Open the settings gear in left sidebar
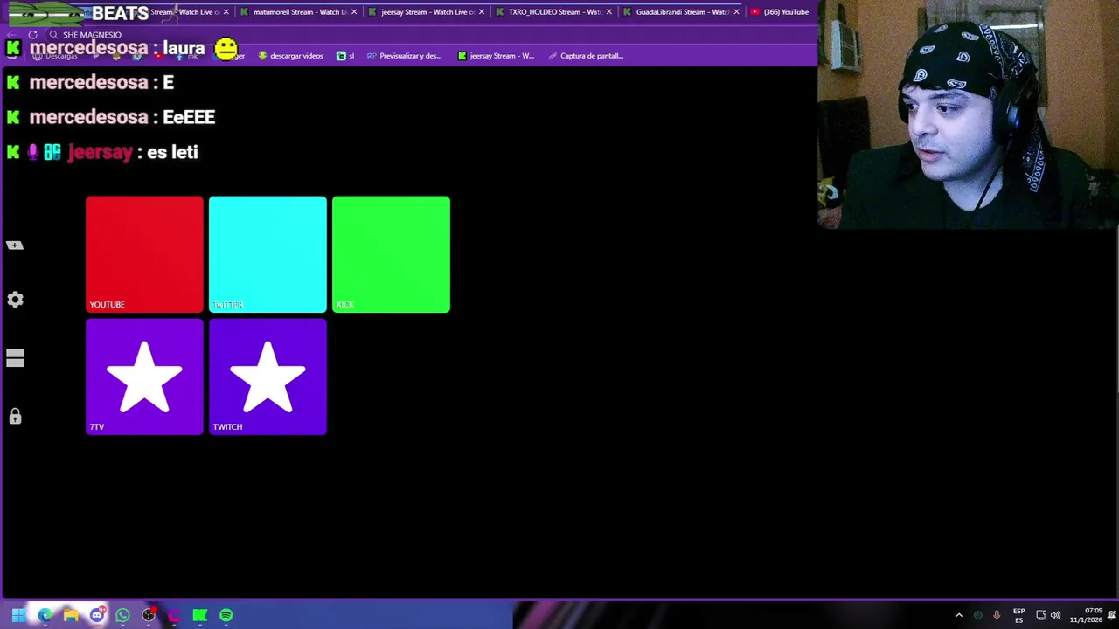 pos(15,300)
